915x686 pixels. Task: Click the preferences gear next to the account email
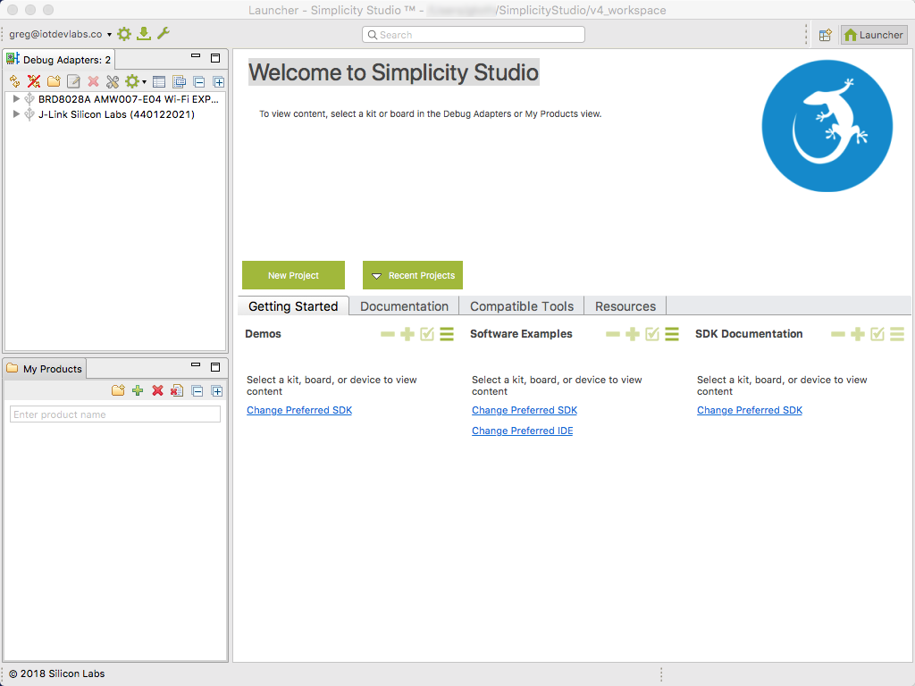[x=123, y=33]
